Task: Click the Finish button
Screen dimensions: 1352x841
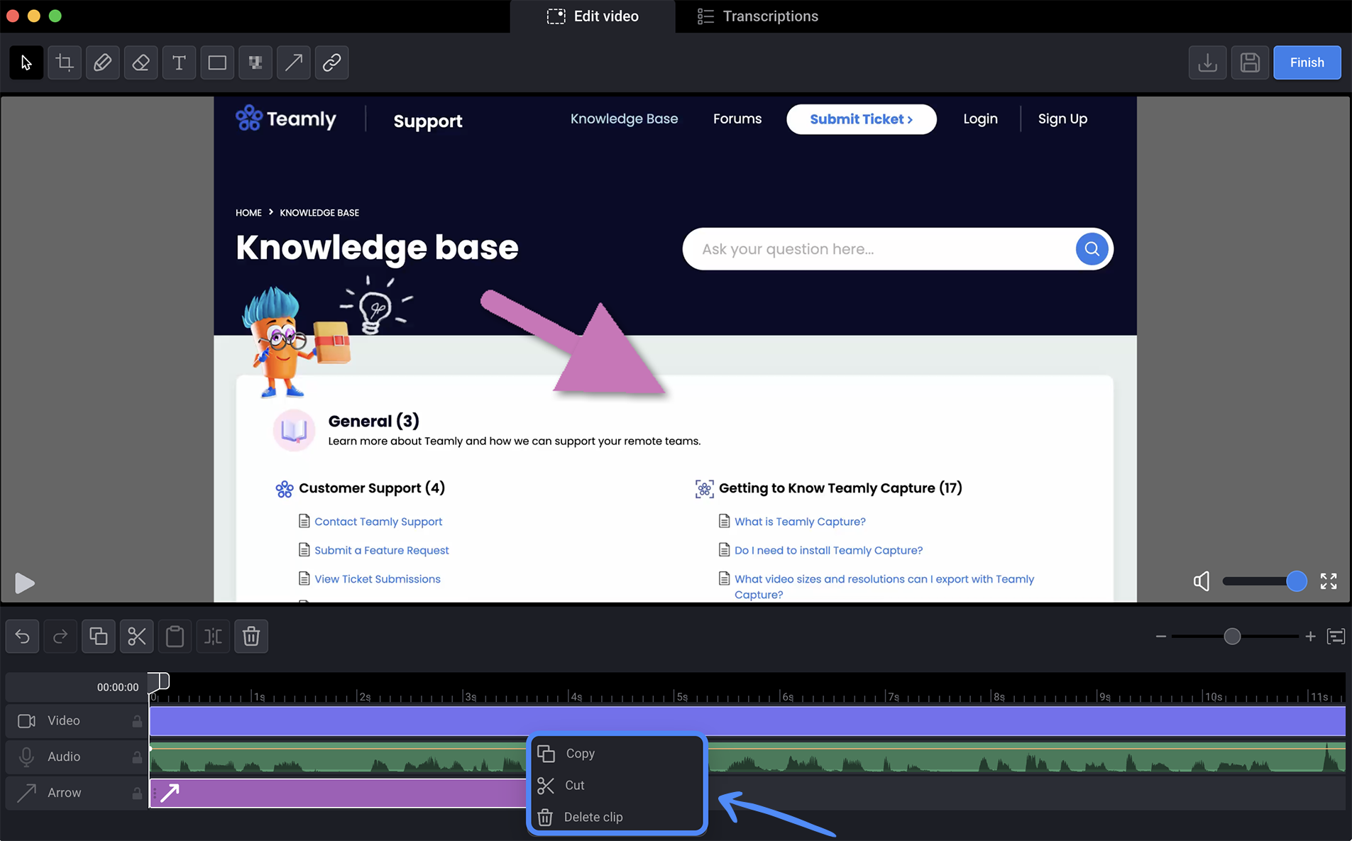Action: 1307,62
